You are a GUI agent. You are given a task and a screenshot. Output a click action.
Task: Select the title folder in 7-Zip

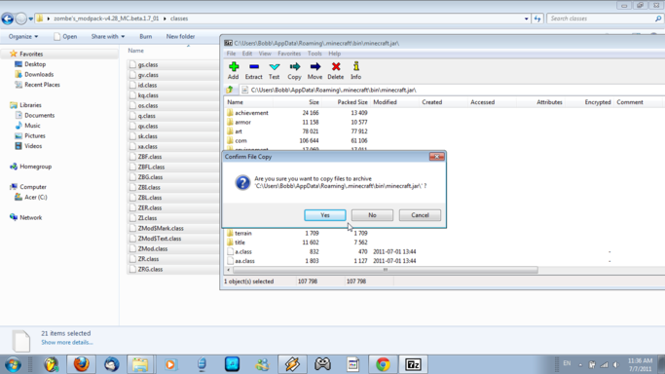[240, 243]
